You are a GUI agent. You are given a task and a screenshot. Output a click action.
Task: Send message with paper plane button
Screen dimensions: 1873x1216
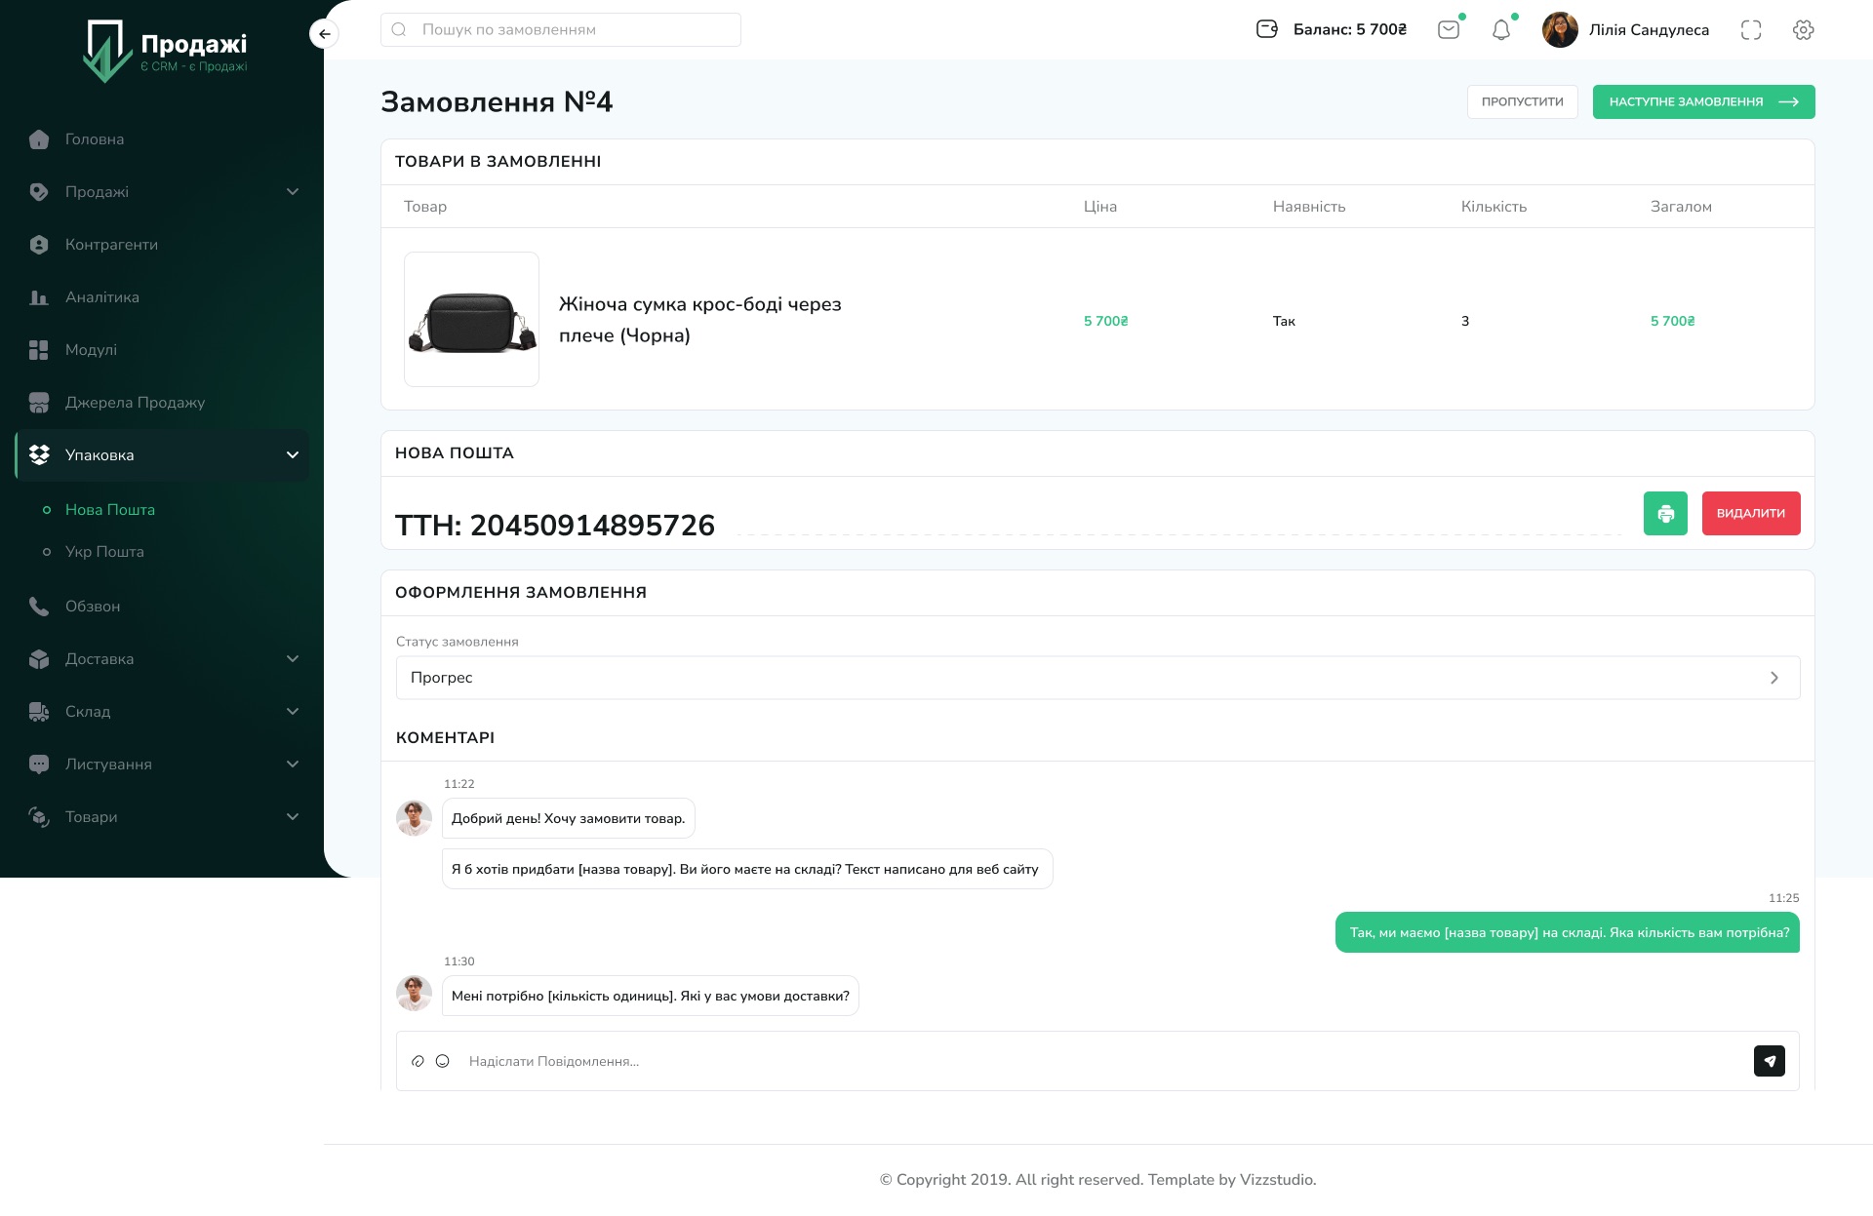pyautogui.click(x=1770, y=1061)
